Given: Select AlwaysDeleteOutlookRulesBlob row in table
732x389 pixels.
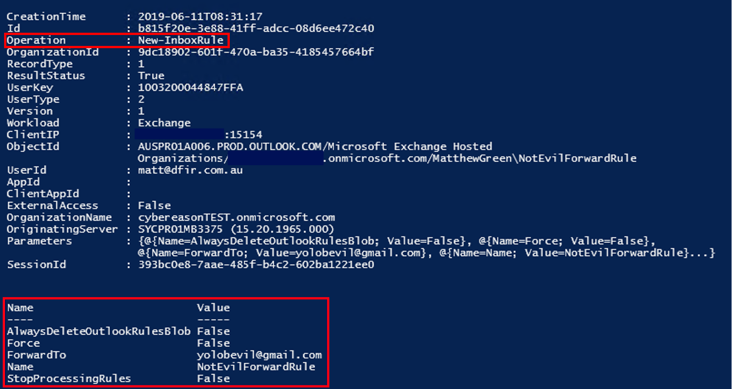Looking at the screenshot, I should coord(119,331).
